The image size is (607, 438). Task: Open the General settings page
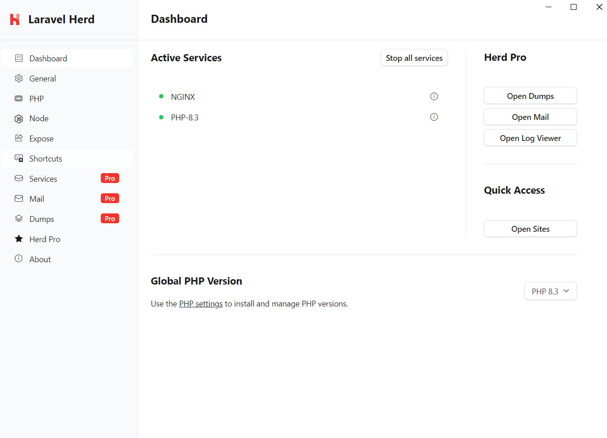click(x=43, y=79)
